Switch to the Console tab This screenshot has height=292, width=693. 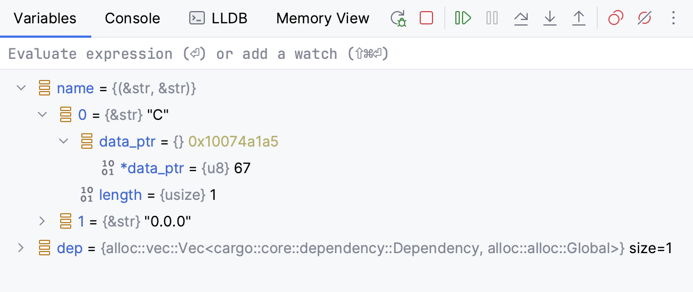pyautogui.click(x=132, y=18)
